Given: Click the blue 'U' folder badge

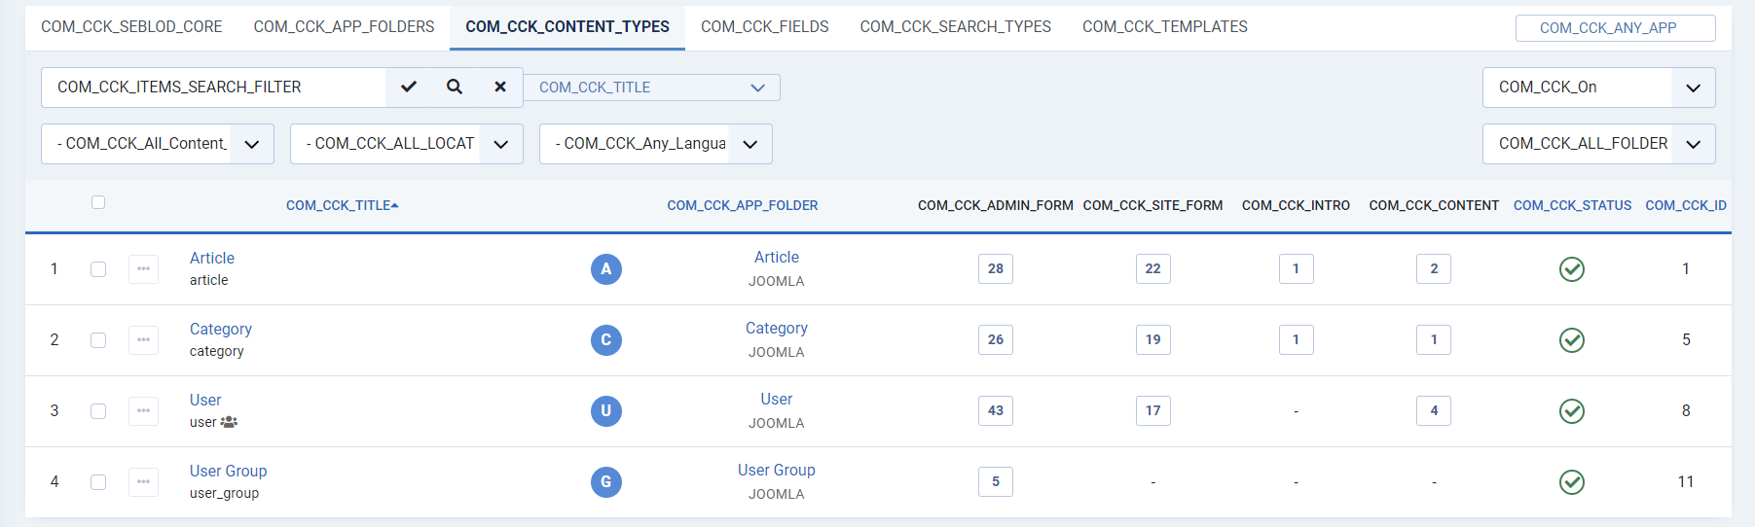Looking at the screenshot, I should pyautogui.click(x=605, y=411).
